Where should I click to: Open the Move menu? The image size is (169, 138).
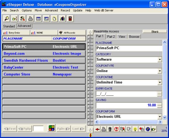tap(38, 11)
